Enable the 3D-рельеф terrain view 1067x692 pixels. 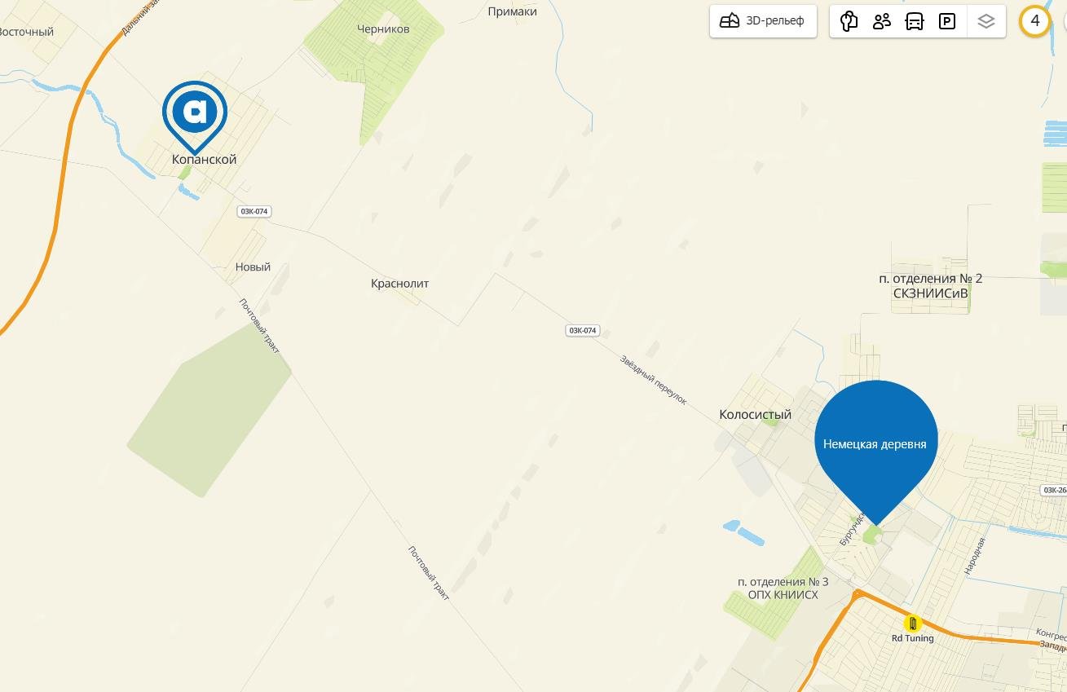(x=763, y=21)
